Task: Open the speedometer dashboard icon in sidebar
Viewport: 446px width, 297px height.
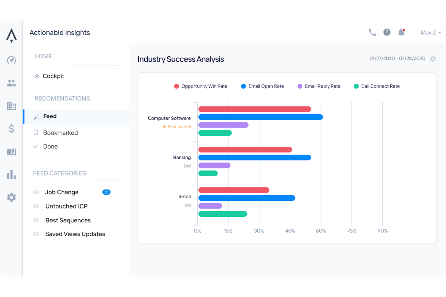Action: pos(11,60)
